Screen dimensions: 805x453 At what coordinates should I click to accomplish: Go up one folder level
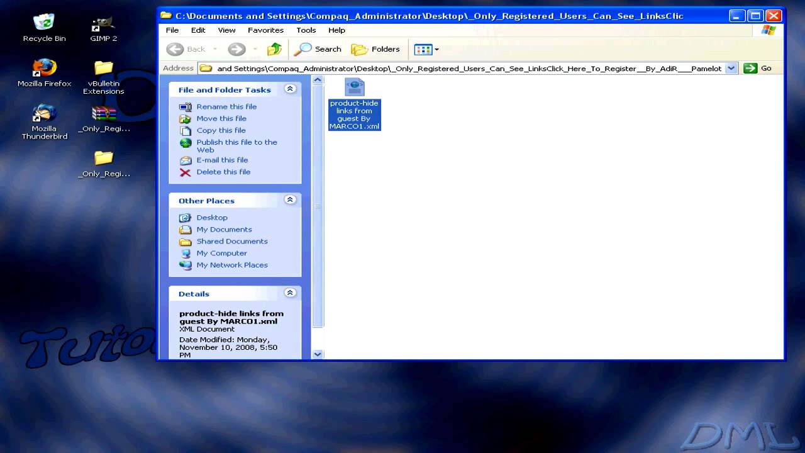coord(274,49)
